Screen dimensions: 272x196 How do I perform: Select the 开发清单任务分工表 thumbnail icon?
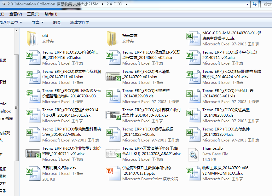point(113,154)
